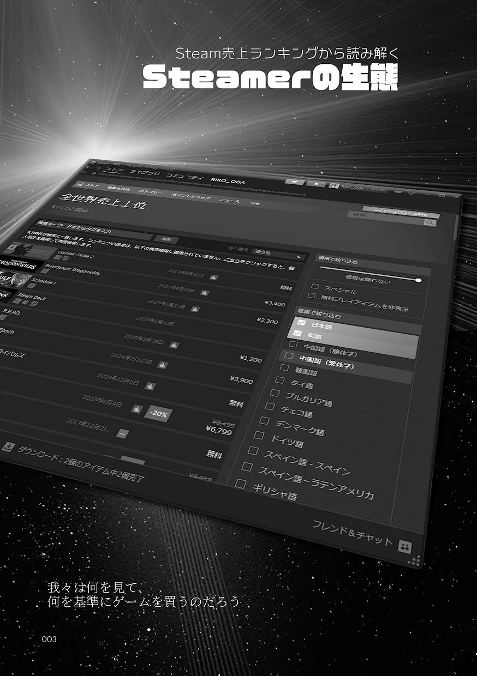The height and width of the screenshot is (676, 477).
Task: Click thumbs-up review icon for Counter-Strike 2
Action: (x=213, y=277)
